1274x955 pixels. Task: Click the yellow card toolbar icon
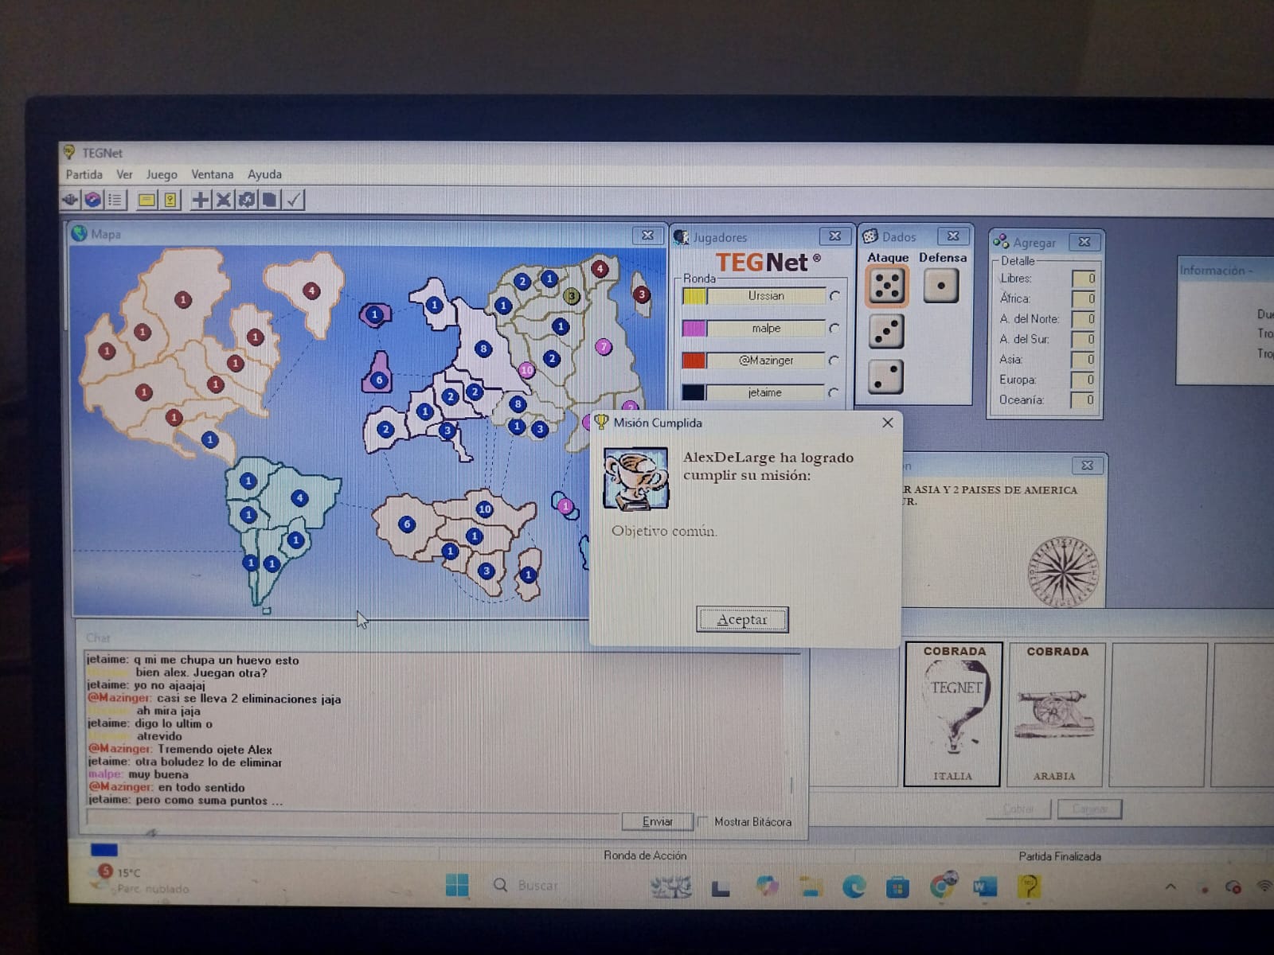point(147,200)
